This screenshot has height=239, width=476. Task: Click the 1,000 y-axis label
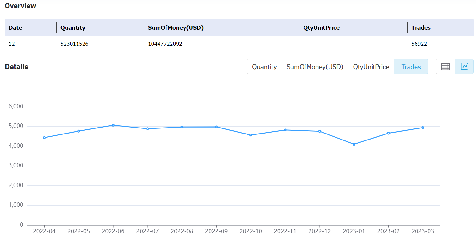(x=16, y=205)
